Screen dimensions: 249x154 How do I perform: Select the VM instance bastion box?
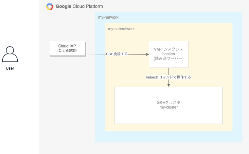point(169,54)
